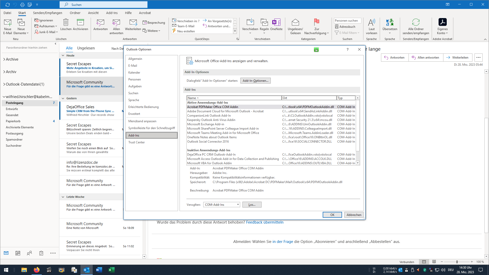Open File Explorer from the taskbar
This screenshot has width=489, height=275.
point(24,270)
